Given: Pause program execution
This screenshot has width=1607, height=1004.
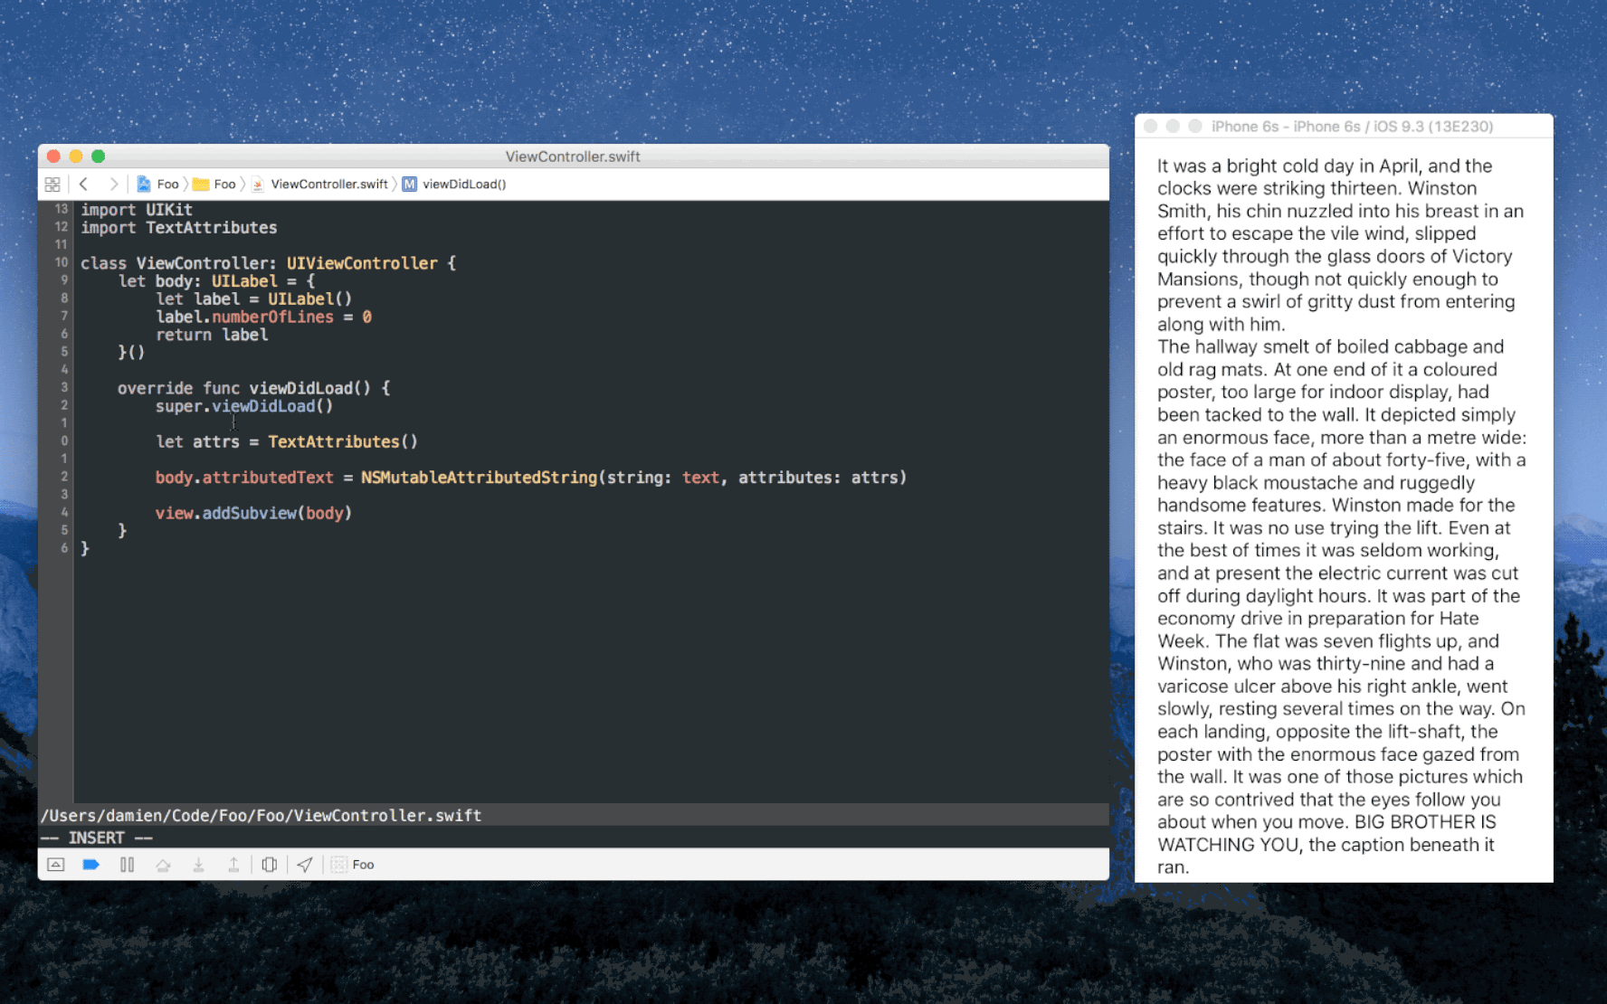Looking at the screenshot, I should (x=127, y=865).
